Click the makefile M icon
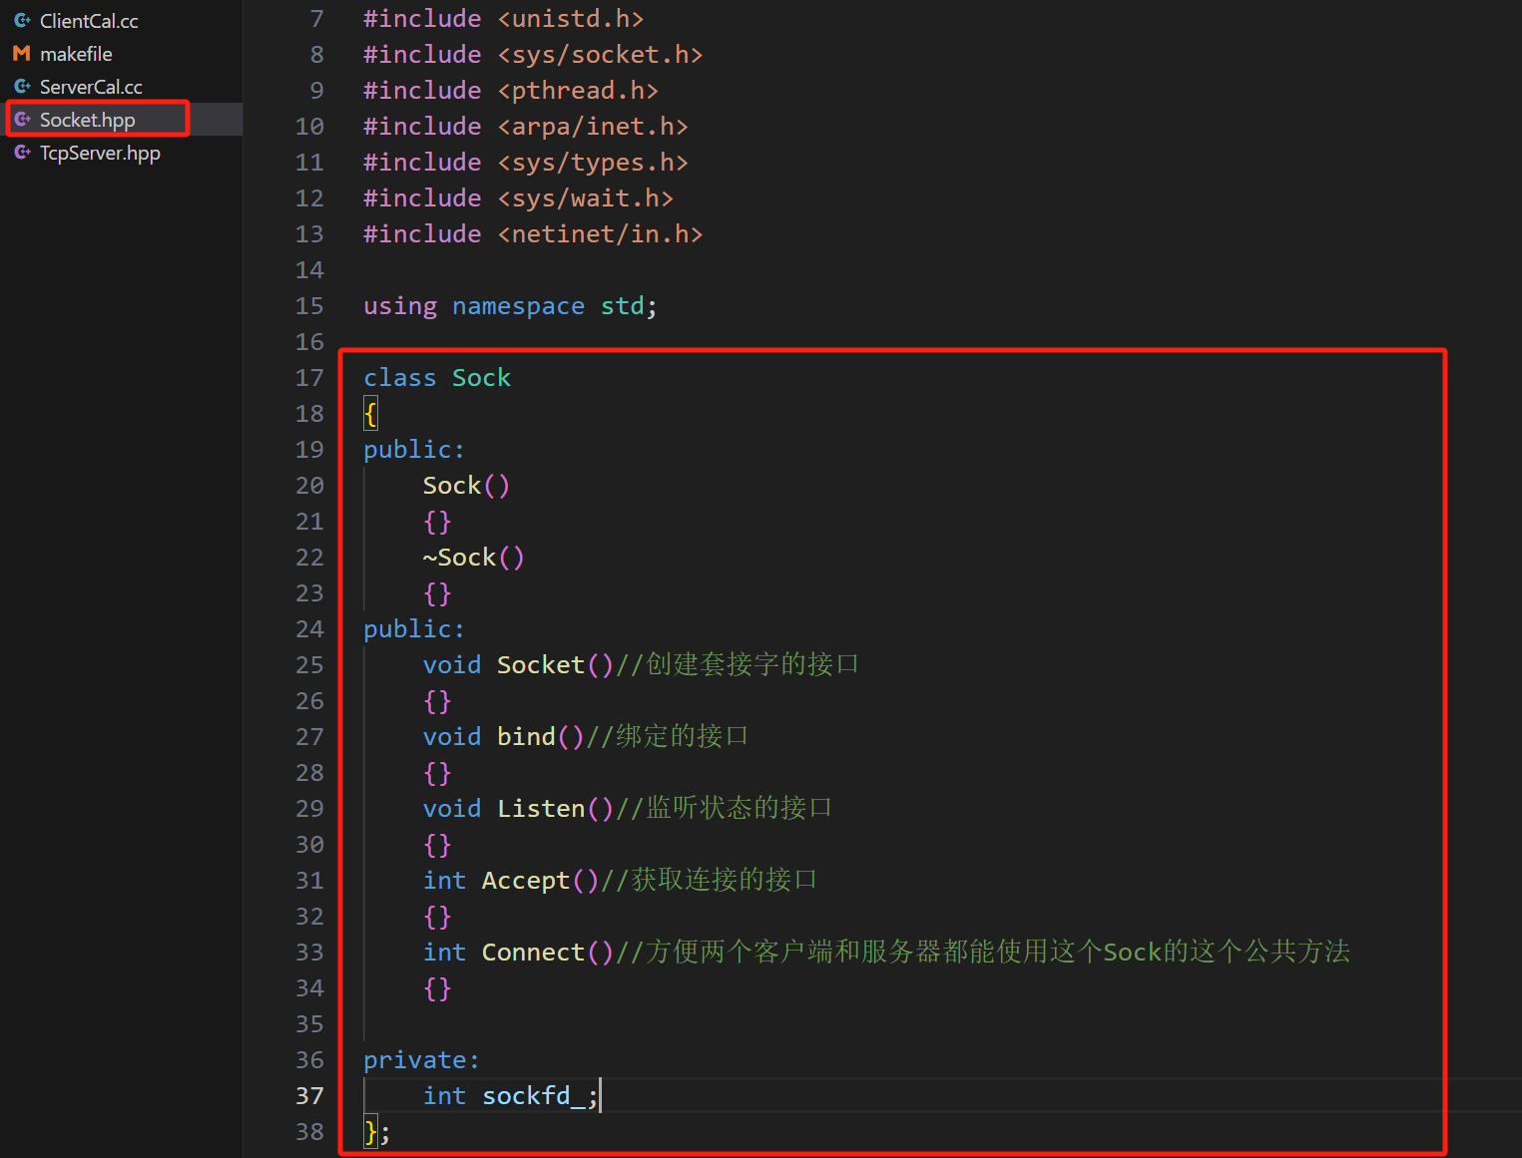 tap(22, 54)
